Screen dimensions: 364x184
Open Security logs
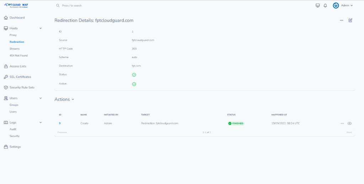click(x=14, y=136)
